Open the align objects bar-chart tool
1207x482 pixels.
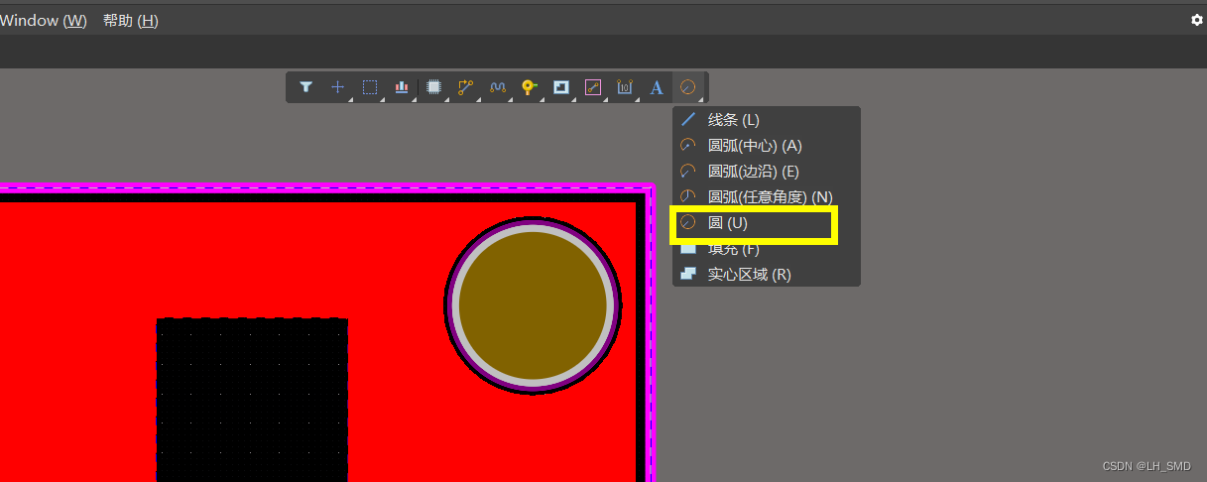(402, 87)
